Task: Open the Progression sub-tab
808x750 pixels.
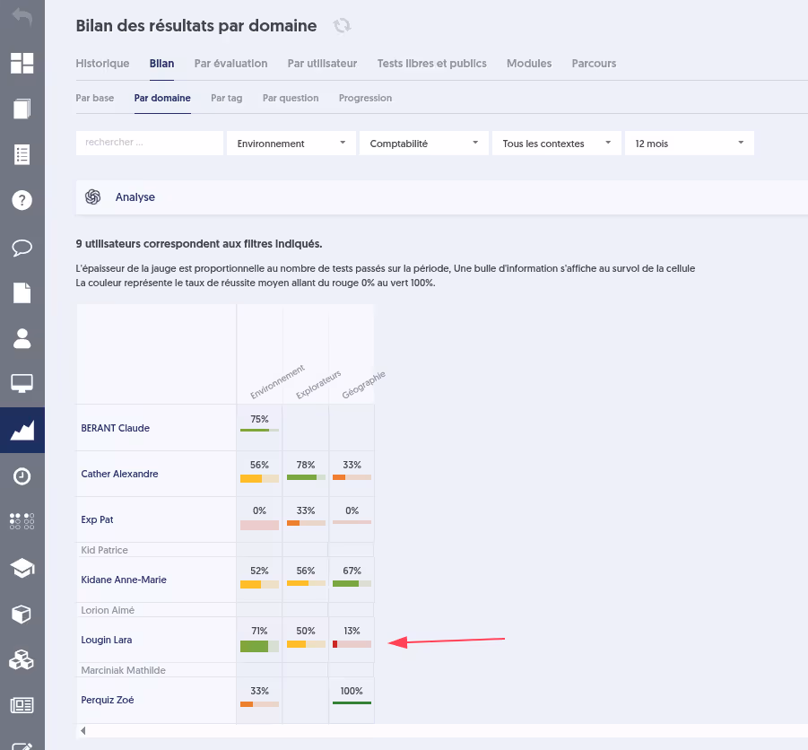Action: click(365, 98)
